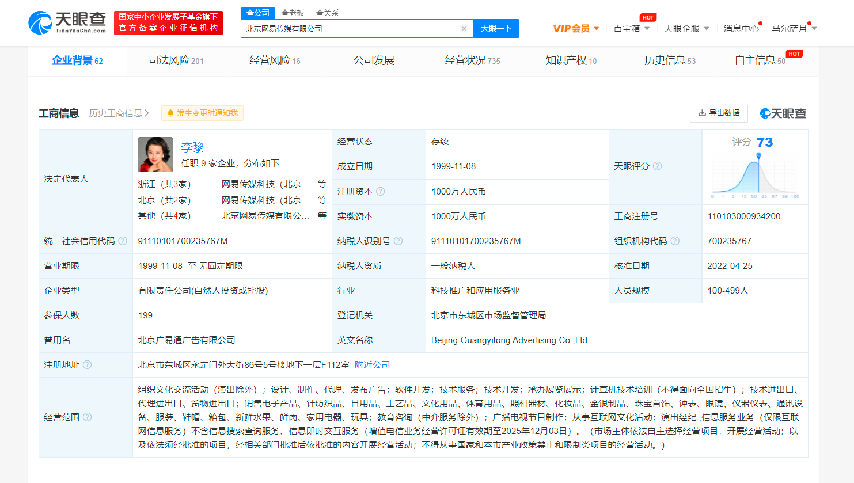Click 北京网易传媒有限公… link in 其他 row
This screenshot has width=854, height=483.
265,216
